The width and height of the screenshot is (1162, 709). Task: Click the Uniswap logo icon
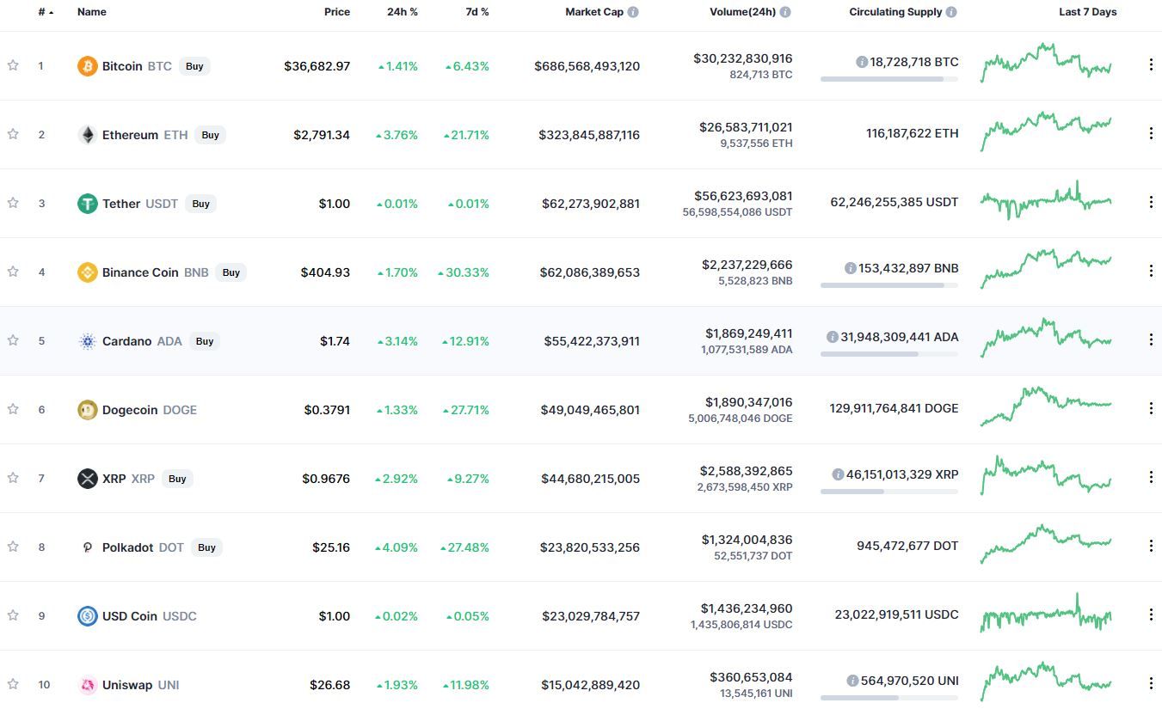[88, 685]
